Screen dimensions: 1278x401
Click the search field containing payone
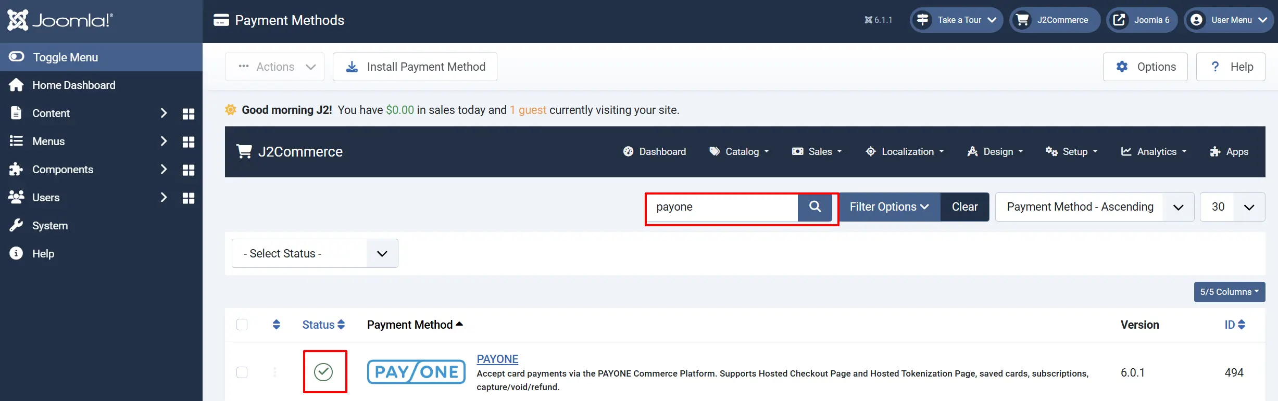tap(722, 207)
